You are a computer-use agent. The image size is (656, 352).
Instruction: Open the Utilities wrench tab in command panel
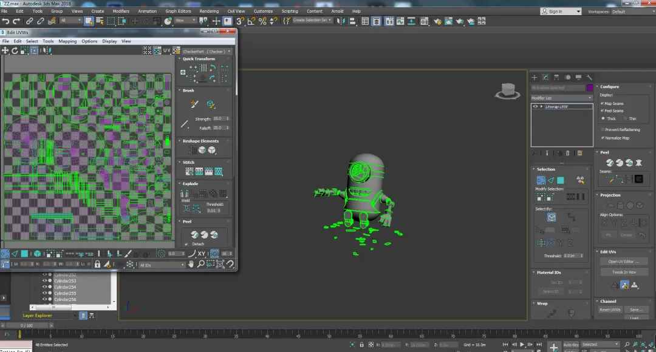coord(589,77)
